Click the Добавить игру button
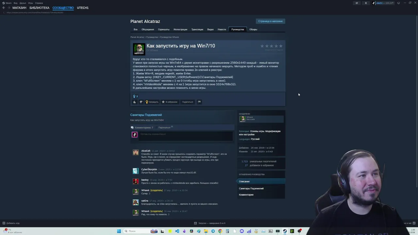Viewport: 418px width, 235px height. [11, 223]
